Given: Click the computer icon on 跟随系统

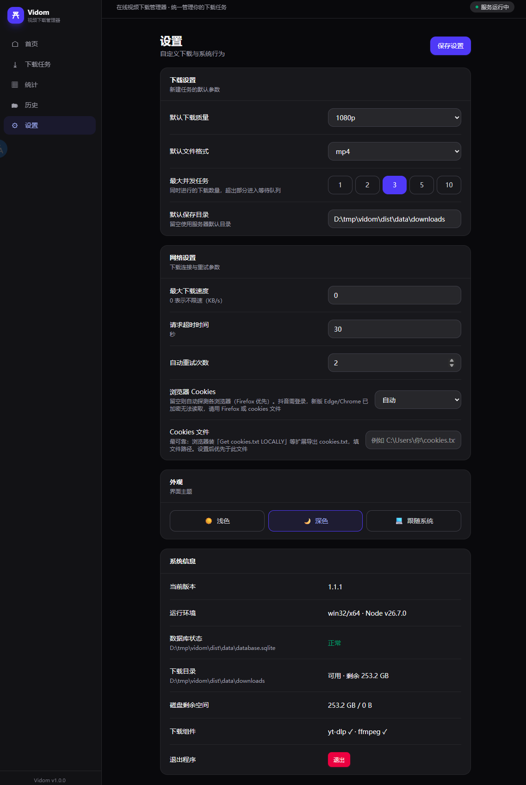Looking at the screenshot, I should click(399, 521).
